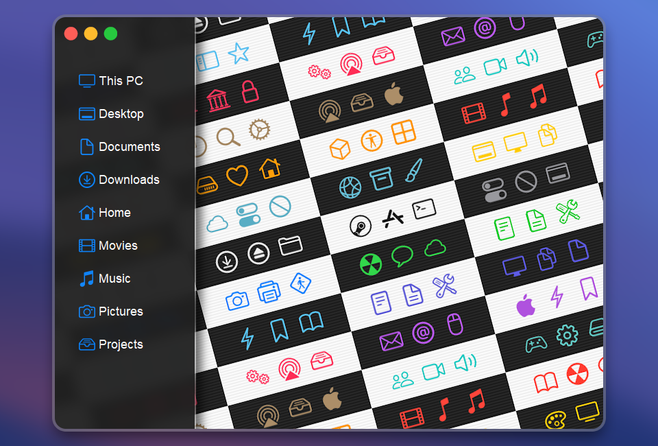This screenshot has width=658, height=446.
Task: Click the Music note icon in sidebar
Action: [x=87, y=279]
